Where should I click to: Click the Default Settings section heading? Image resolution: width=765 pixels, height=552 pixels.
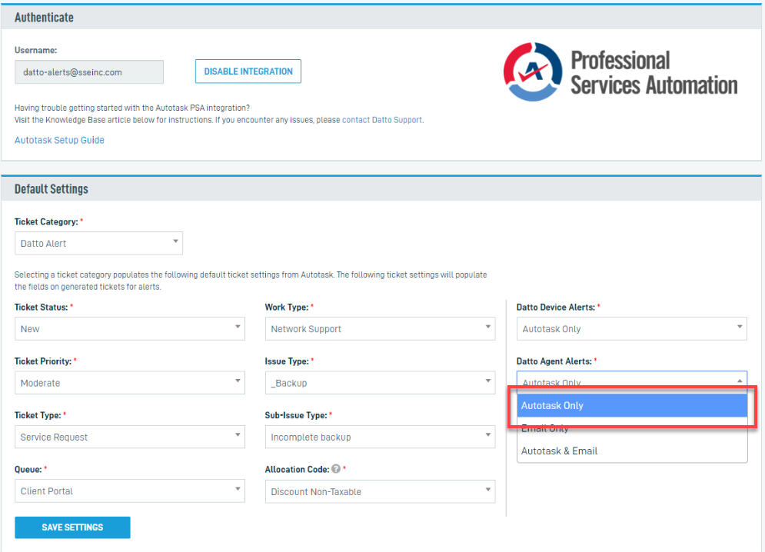click(52, 189)
